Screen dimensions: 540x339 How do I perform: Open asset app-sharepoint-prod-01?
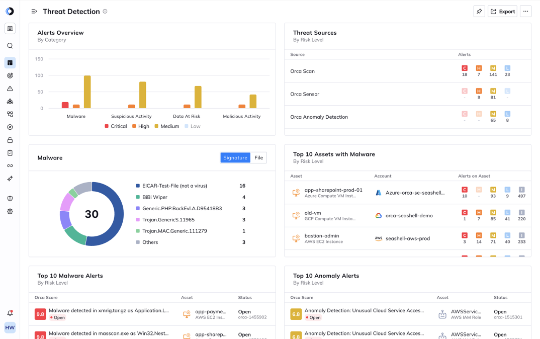coord(333,190)
